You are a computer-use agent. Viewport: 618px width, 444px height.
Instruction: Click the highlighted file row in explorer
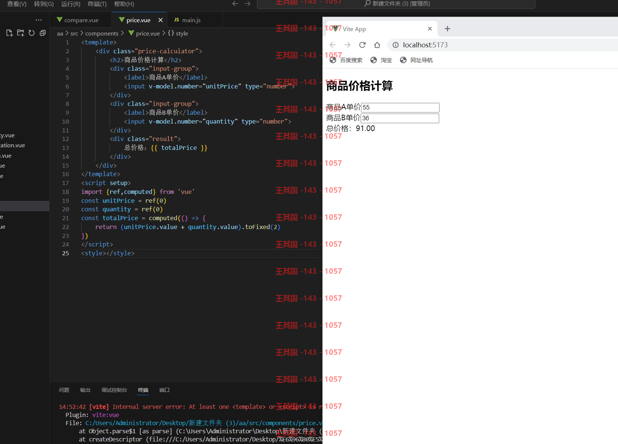pos(24,206)
